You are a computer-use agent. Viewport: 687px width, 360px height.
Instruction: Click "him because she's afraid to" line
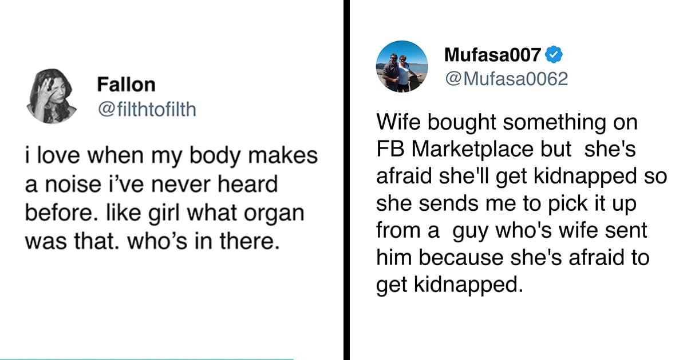[x=512, y=257]
